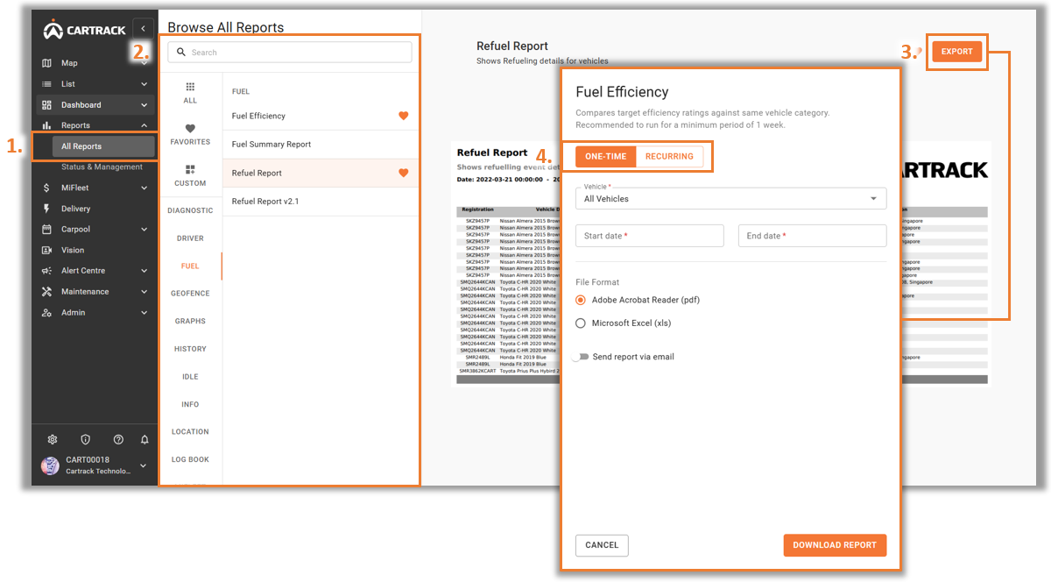Click the CANCEL button
This screenshot has height=582, width=1051.
click(602, 545)
